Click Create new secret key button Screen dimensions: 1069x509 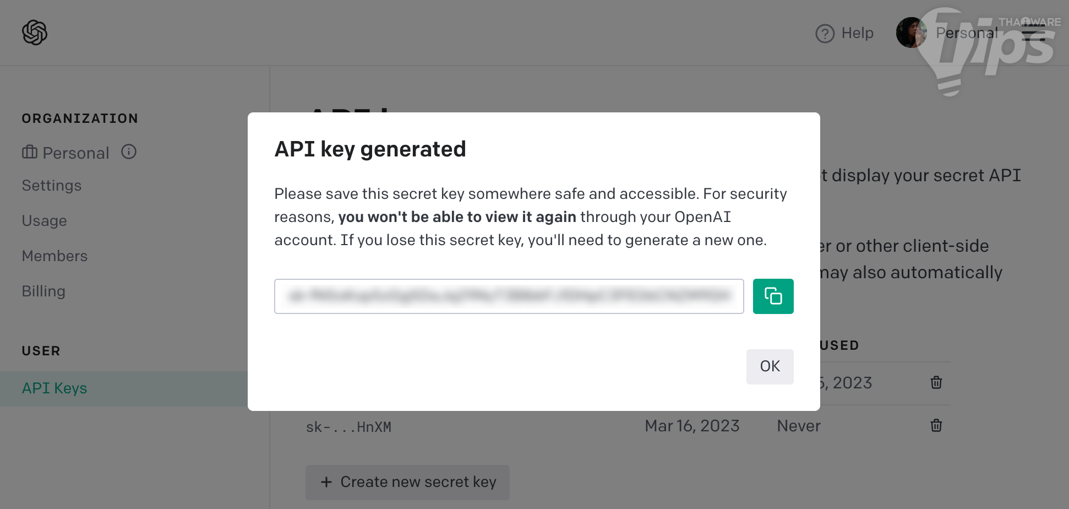[x=407, y=482]
